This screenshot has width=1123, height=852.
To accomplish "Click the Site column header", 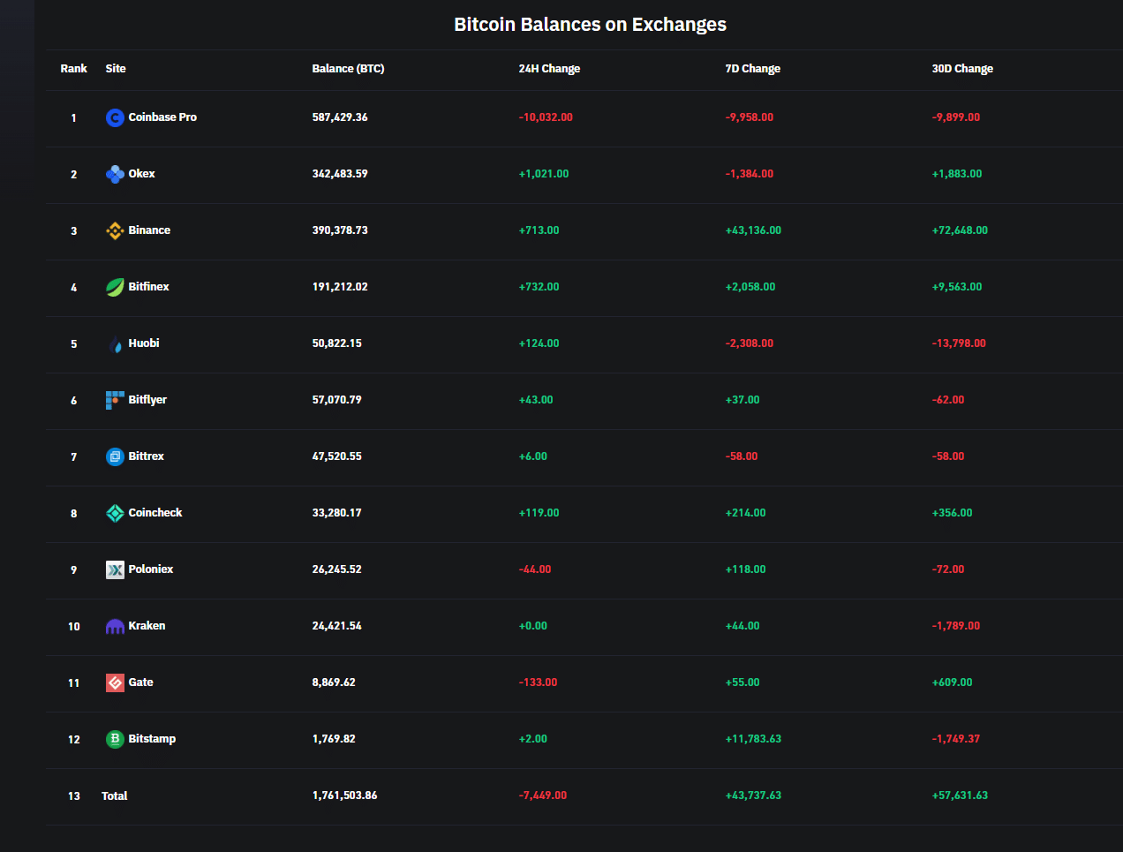I will pos(116,69).
